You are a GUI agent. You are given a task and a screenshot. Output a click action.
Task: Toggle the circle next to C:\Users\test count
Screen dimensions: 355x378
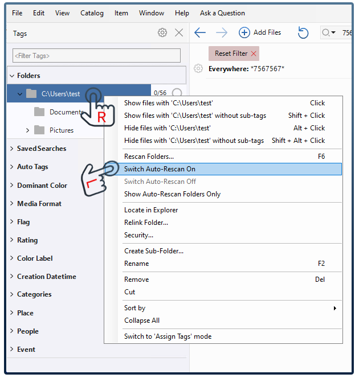(177, 93)
